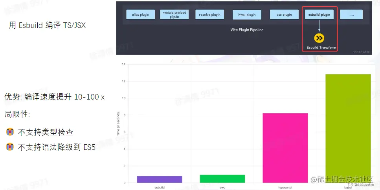
Task: Click the y-axis value 14
Action: [x=124, y=64]
